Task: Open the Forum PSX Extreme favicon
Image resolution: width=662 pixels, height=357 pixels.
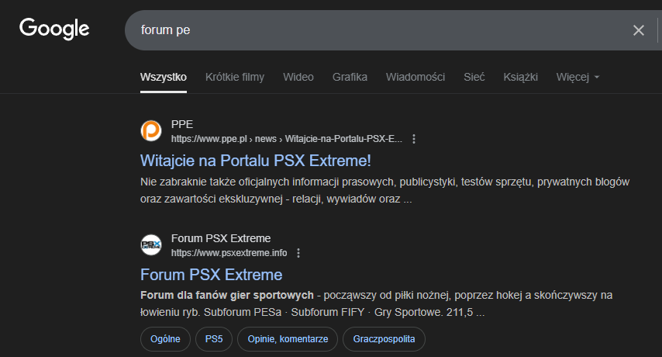Action: click(150, 244)
